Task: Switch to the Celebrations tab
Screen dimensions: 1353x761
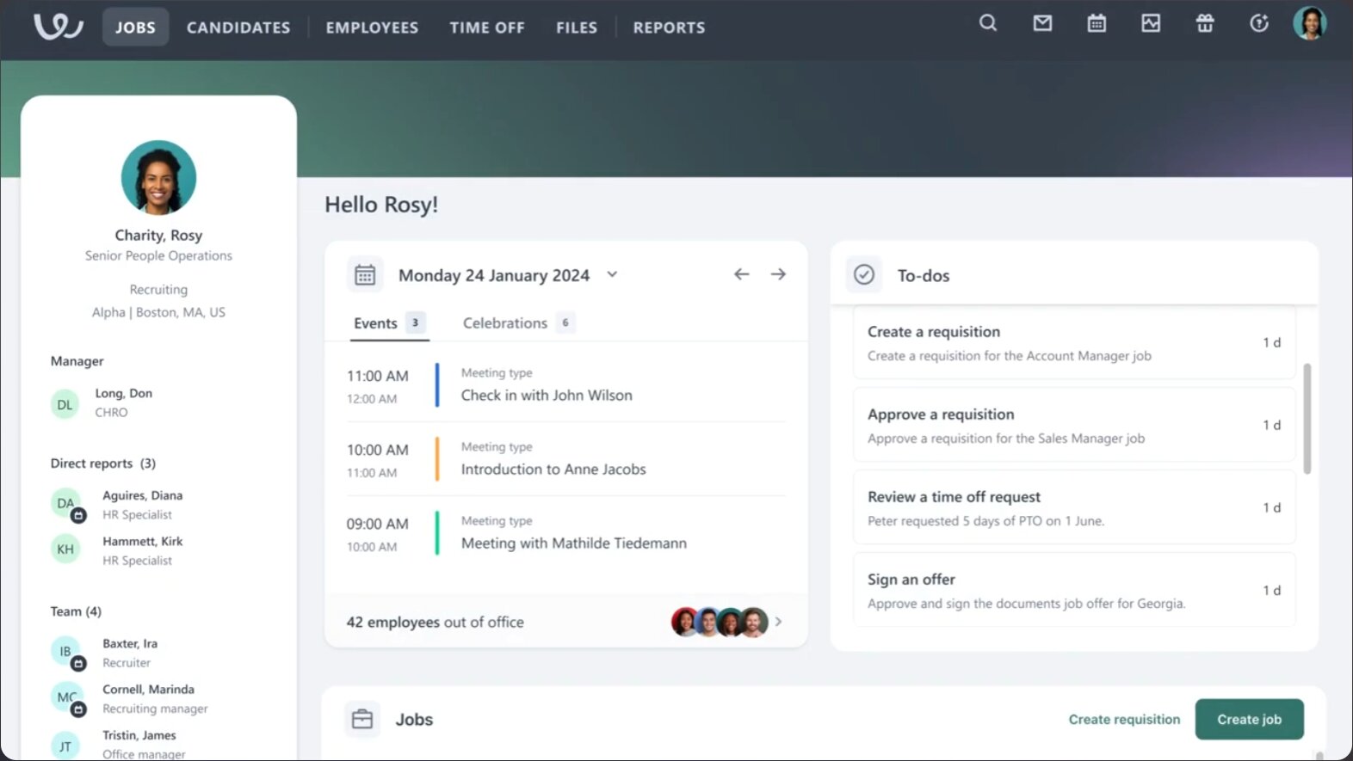Action: click(505, 323)
